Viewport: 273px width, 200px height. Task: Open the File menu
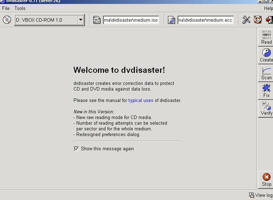click(6, 8)
